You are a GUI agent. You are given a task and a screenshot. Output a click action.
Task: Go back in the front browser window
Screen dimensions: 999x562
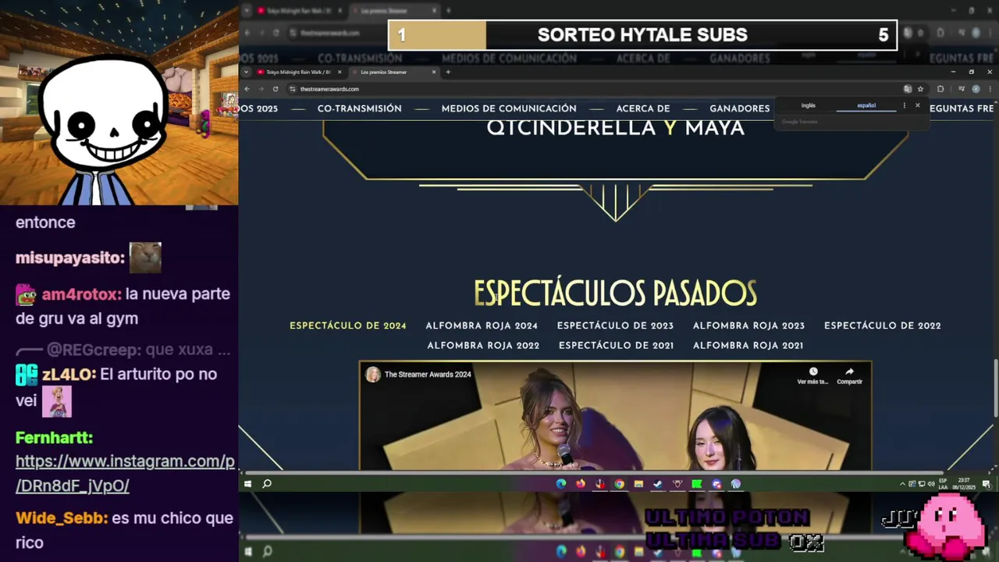pos(247,89)
